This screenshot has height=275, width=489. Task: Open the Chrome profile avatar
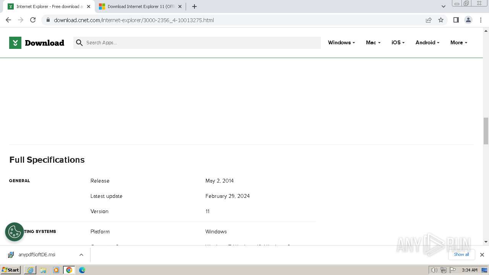coord(468,20)
